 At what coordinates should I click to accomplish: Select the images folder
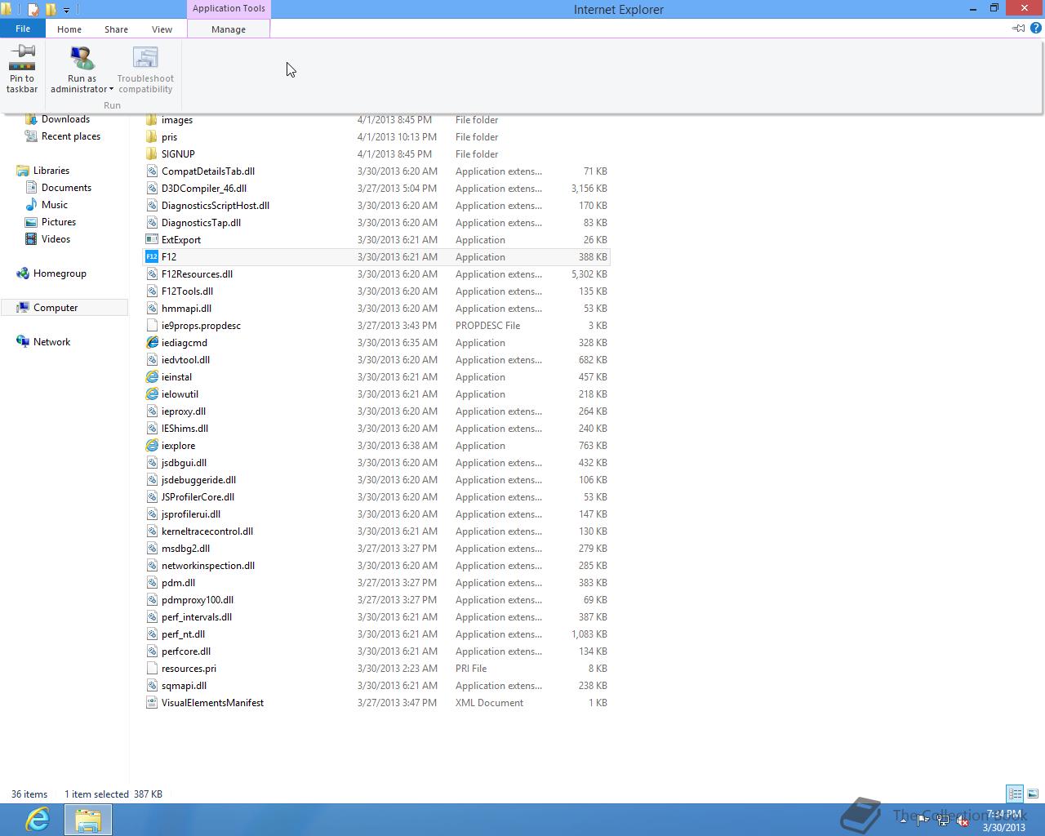(x=177, y=120)
